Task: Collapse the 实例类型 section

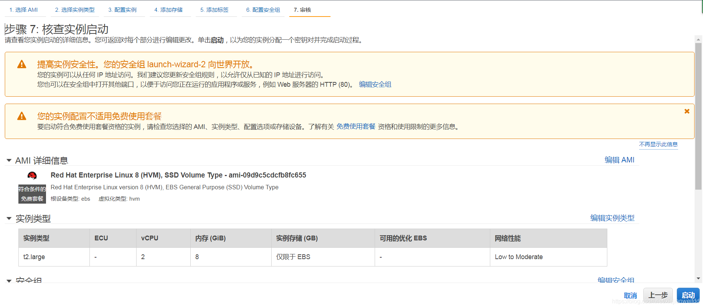Action: coord(9,219)
